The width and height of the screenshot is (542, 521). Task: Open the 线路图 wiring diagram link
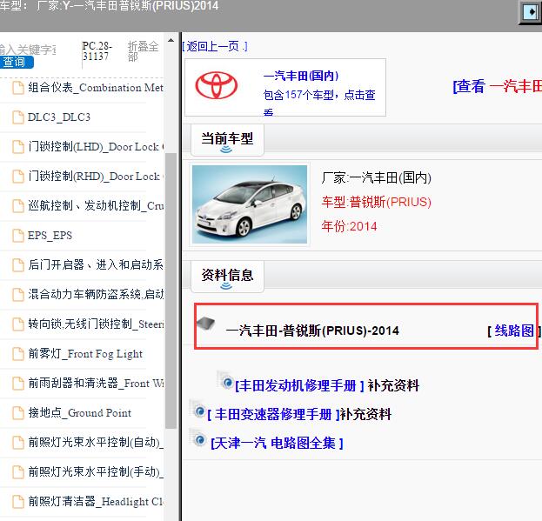coord(514,331)
